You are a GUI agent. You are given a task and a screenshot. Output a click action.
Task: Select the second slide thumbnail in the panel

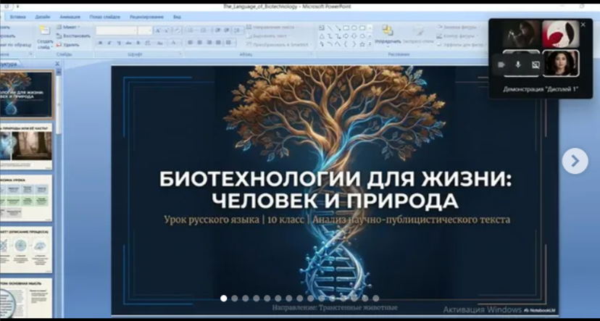(x=26, y=146)
